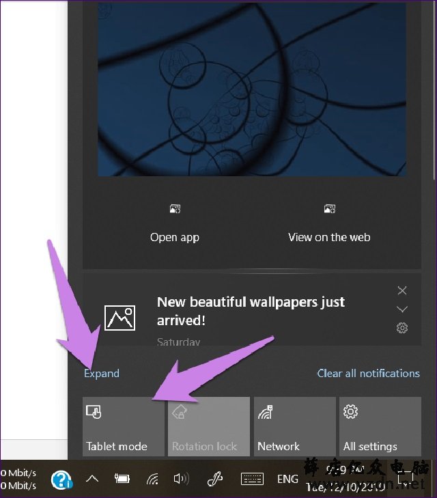The width and height of the screenshot is (437, 498).
Task: Click the ENG language indicator
Action: (x=287, y=479)
